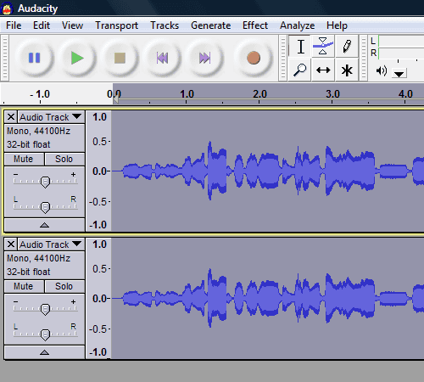Screen dimensions: 424x382
Task: Click the meter toolbar drag grip
Action: point(364,58)
